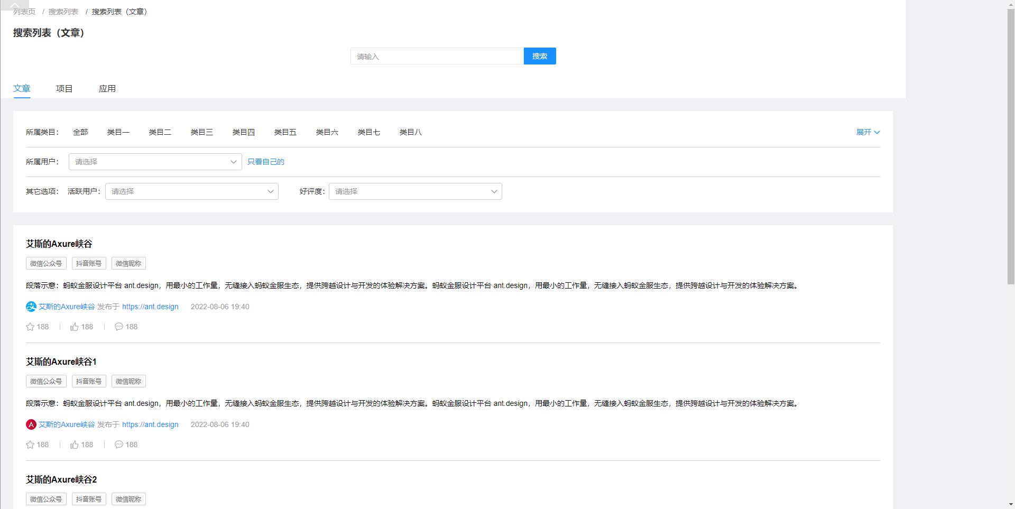
Task: Open https://ant.design link in first article
Action: point(150,307)
